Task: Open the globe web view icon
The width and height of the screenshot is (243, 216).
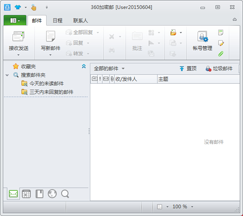Action: click(52, 194)
